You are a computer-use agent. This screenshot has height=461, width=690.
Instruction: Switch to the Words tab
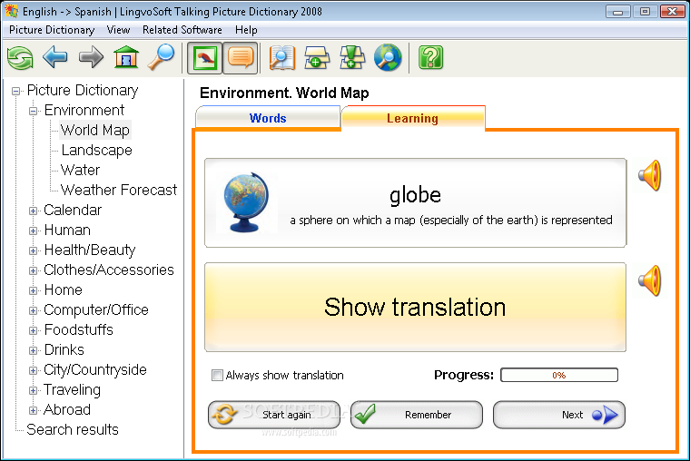pyautogui.click(x=268, y=118)
